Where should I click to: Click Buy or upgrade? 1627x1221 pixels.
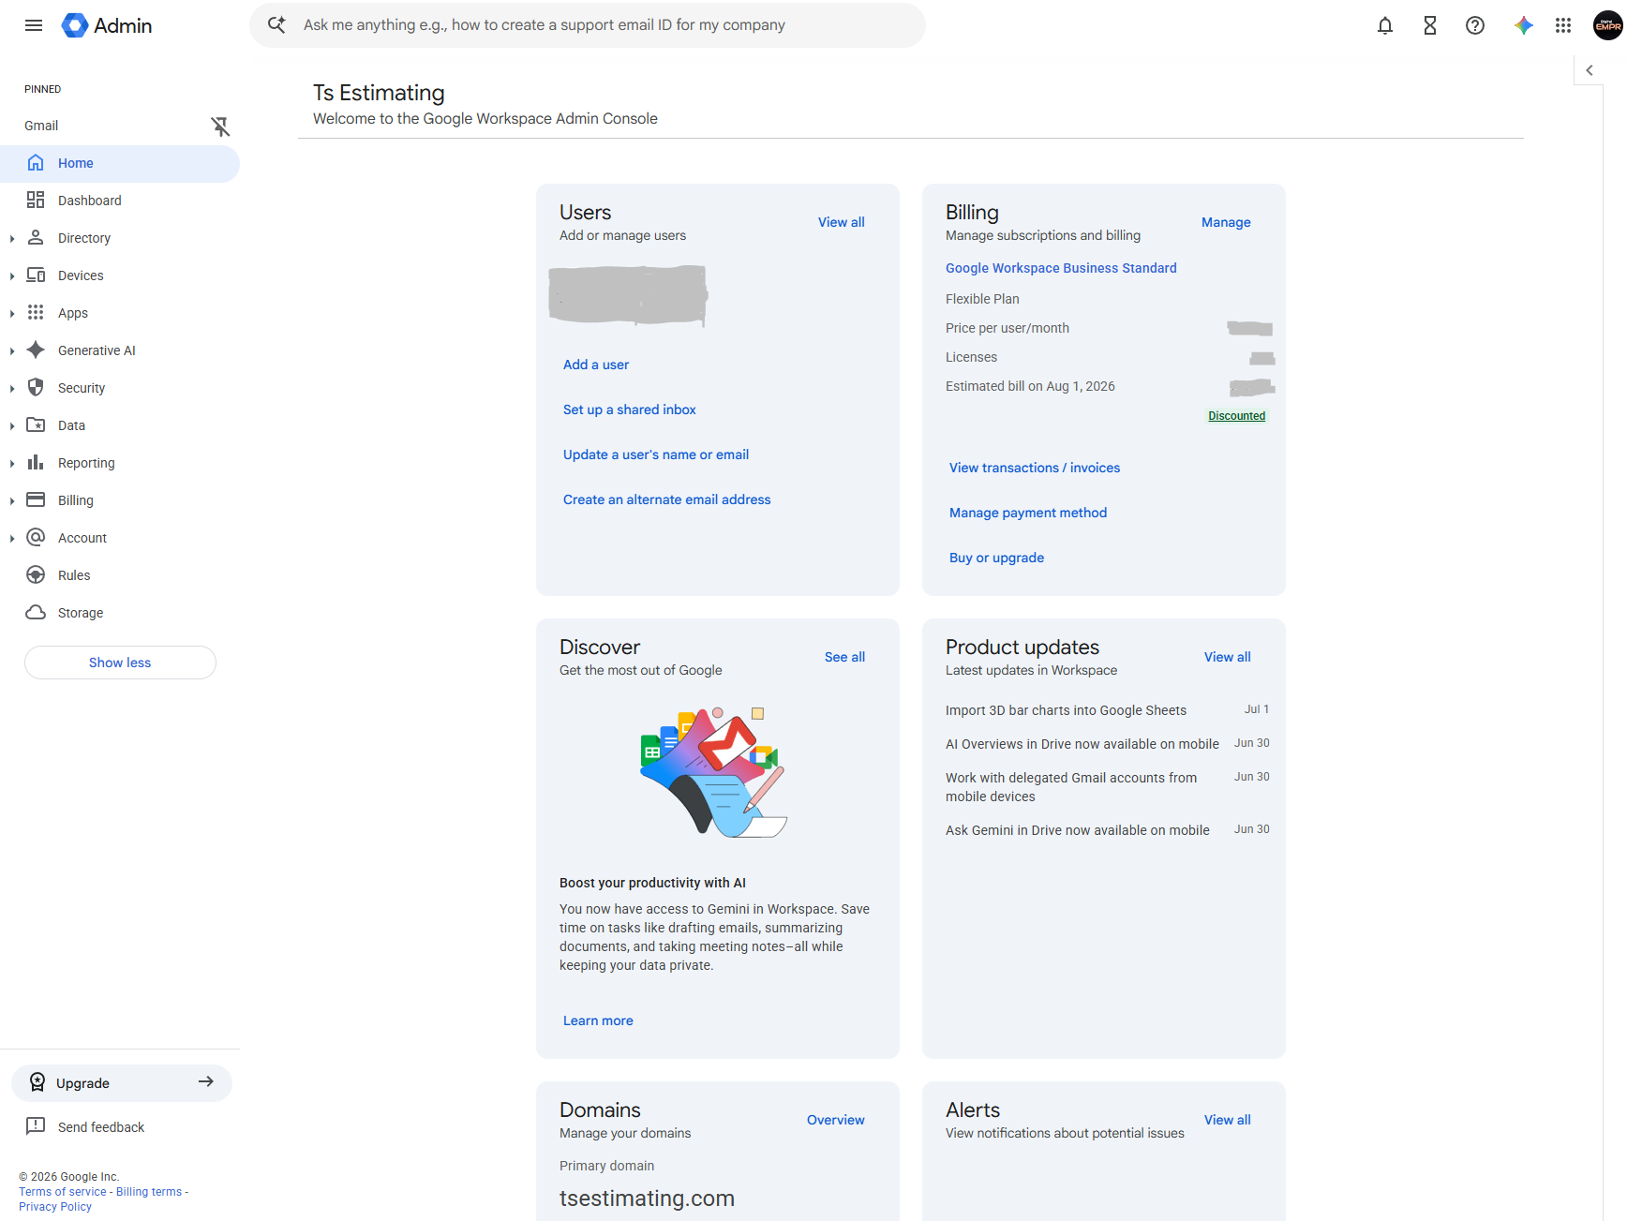[996, 558]
